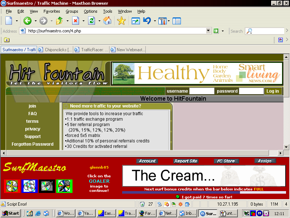
Task: Open the Home page icon
Action: (x=107, y=21)
